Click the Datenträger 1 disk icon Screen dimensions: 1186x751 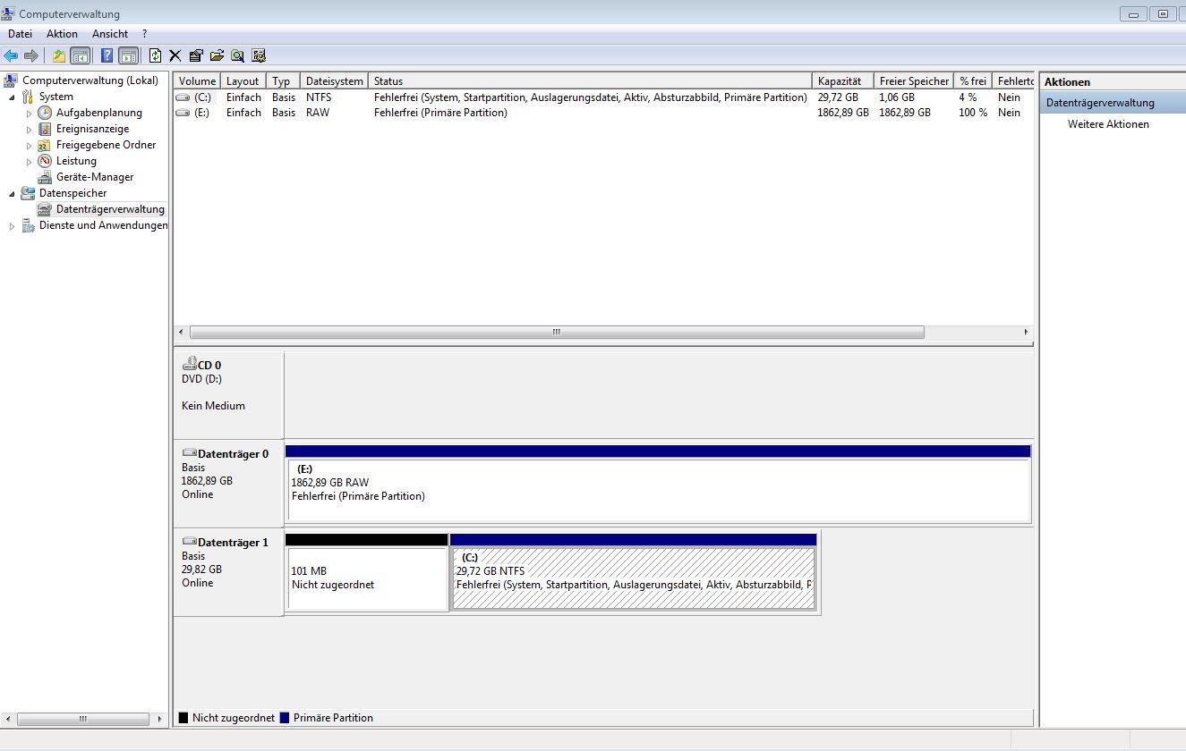(189, 542)
